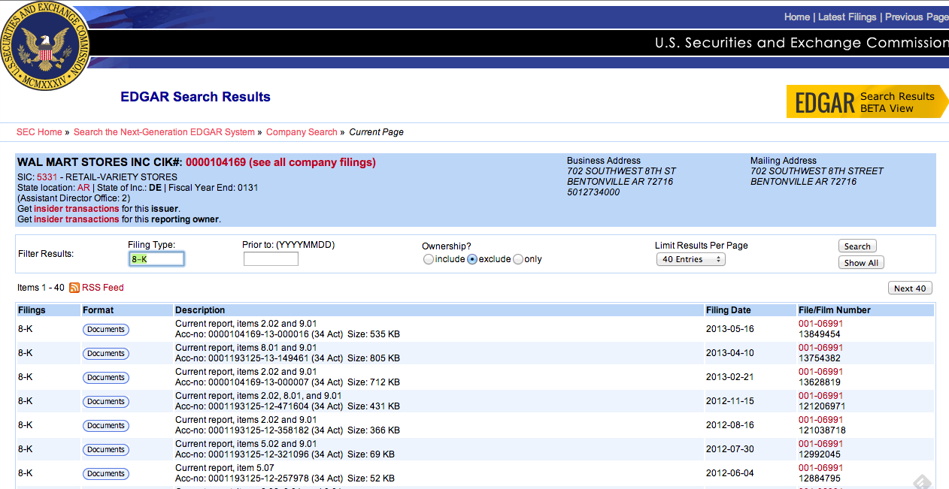Click the Business Address phone 5012734000
The height and width of the screenshot is (489, 949).
593,192
